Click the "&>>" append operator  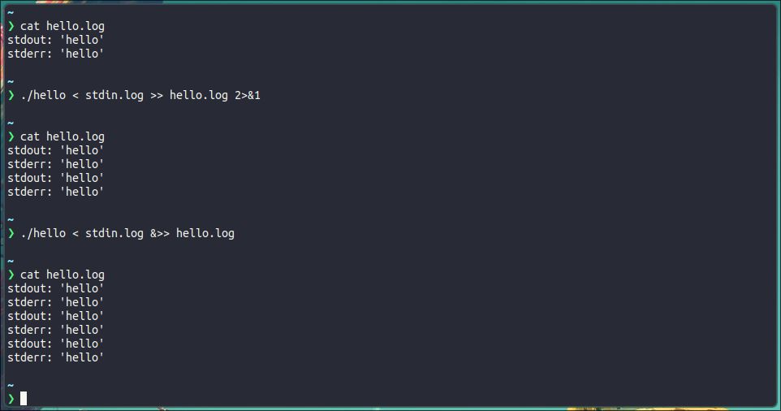pos(160,233)
